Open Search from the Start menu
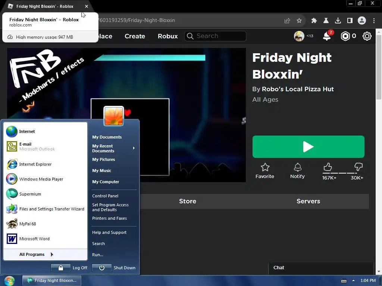 tap(98, 244)
